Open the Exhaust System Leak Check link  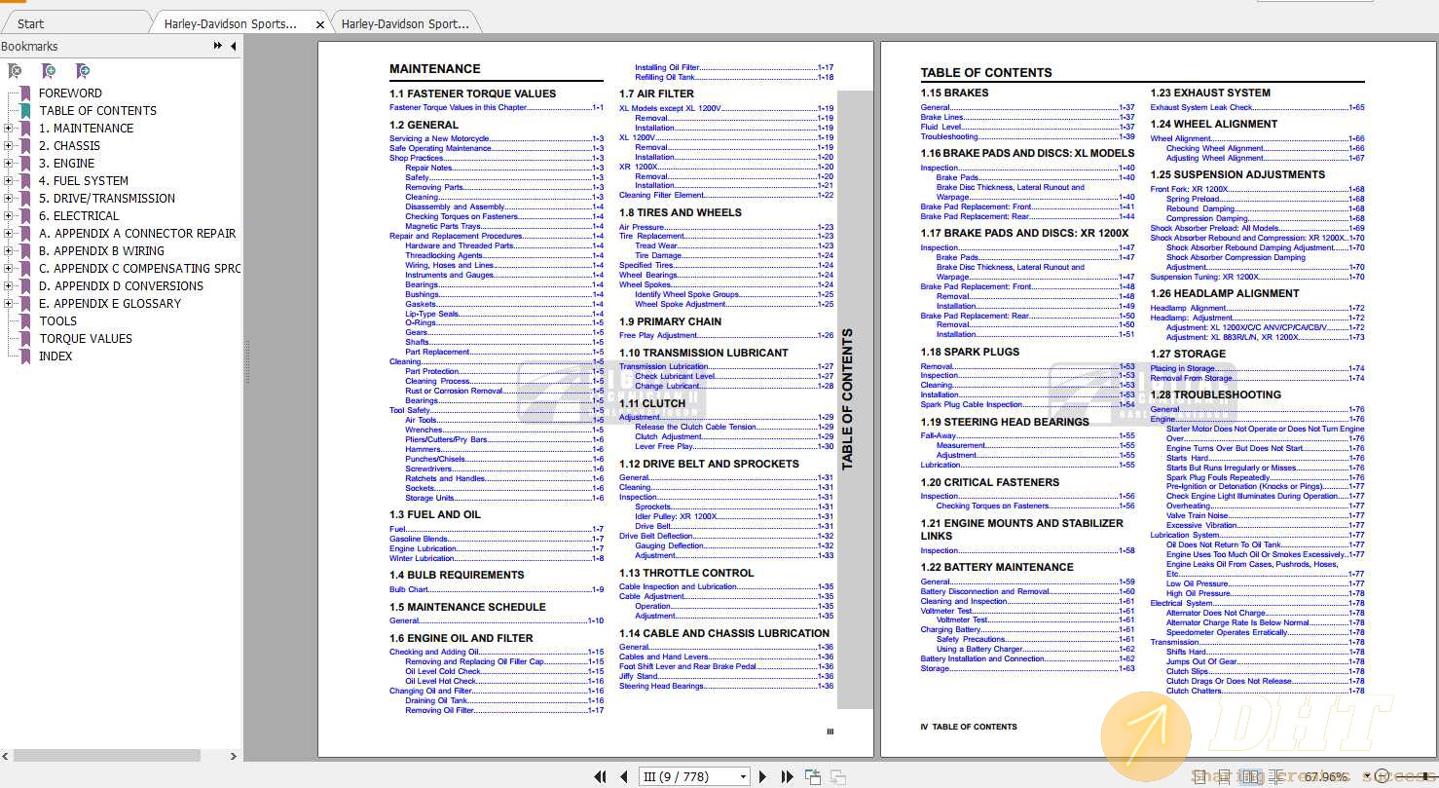pos(1257,107)
